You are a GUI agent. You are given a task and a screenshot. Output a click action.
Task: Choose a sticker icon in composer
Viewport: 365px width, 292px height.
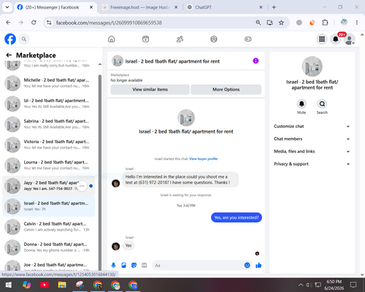coord(134,265)
